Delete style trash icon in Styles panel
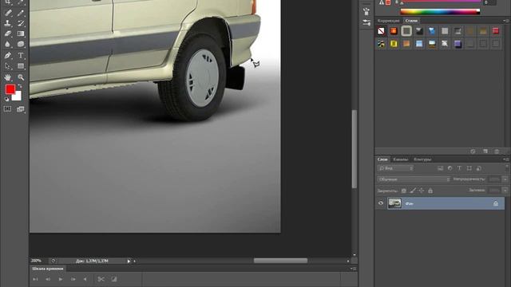The width and height of the screenshot is (511, 287). (497, 151)
